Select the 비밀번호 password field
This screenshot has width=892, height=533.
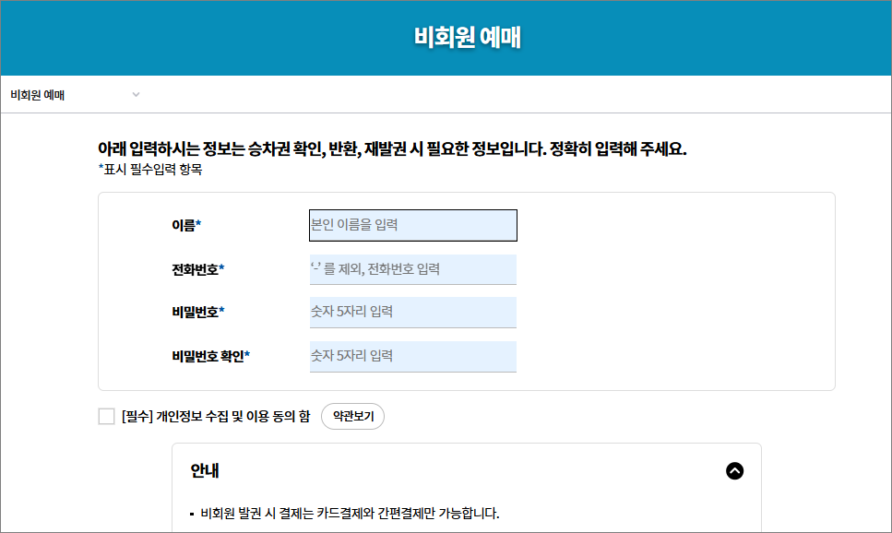coord(412,312)
